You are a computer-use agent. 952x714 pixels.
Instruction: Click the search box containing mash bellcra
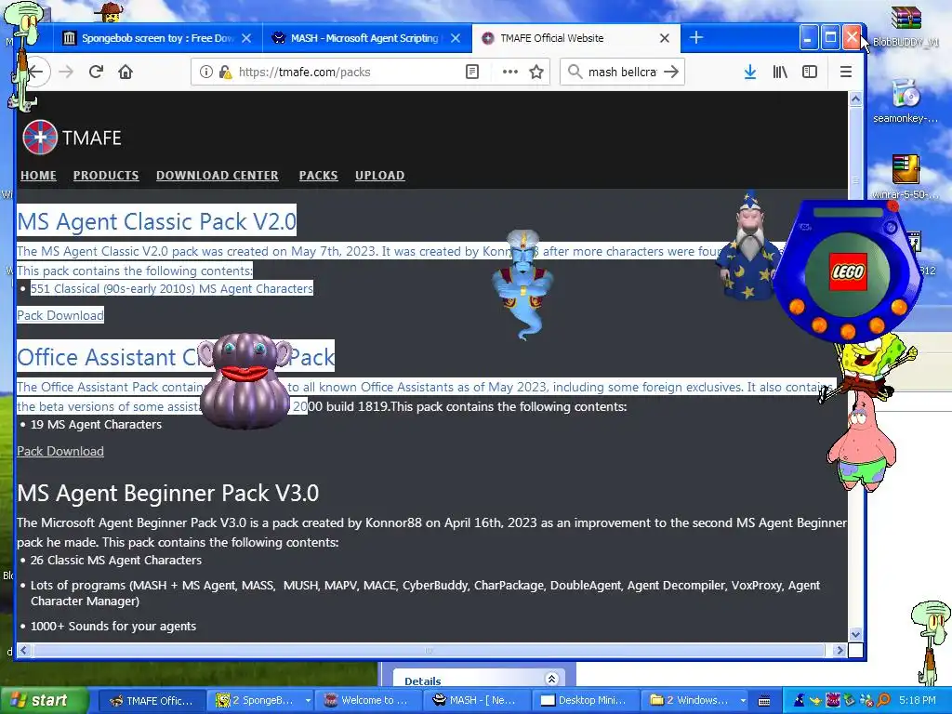tap(622, 72)
